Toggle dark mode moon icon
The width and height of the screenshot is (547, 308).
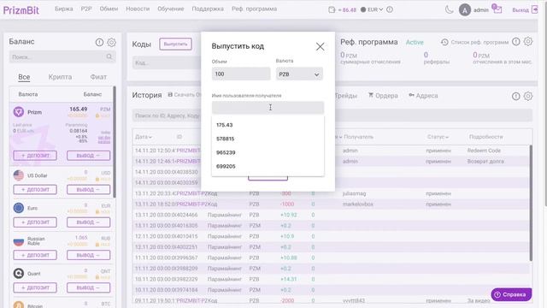pos(449,9)
